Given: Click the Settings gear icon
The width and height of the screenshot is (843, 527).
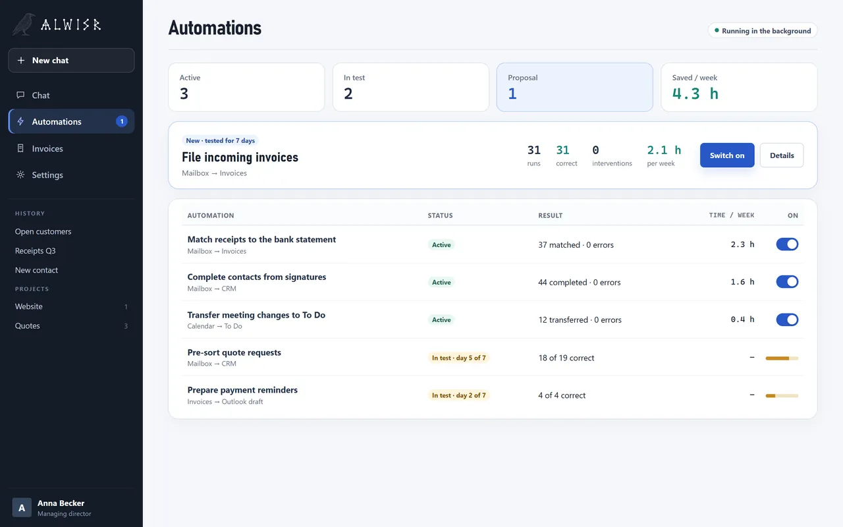Looking at the screenshot, I should [20, 175].
